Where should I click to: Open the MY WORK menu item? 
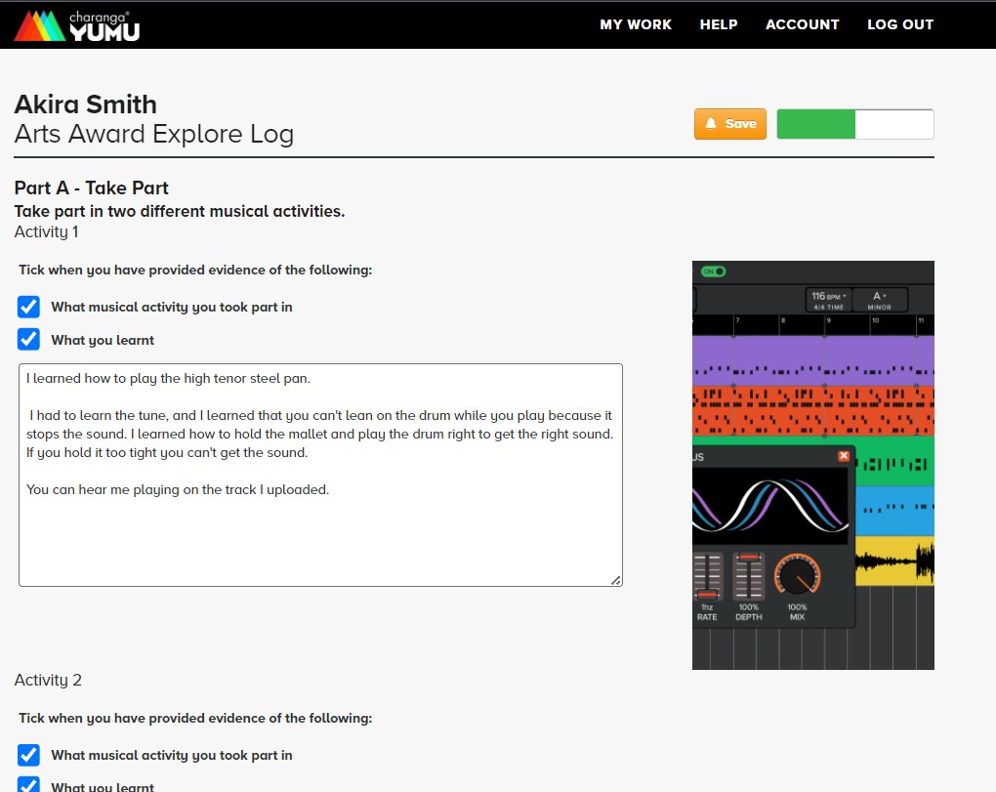pos(636,24)
